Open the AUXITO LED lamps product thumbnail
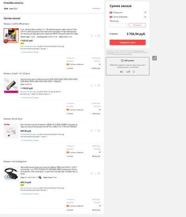The image size is (186, 217). pos(11,36)
